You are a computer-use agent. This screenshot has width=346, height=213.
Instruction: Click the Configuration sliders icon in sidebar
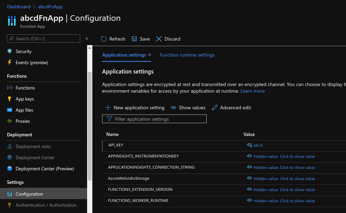[x=9, y=194]
